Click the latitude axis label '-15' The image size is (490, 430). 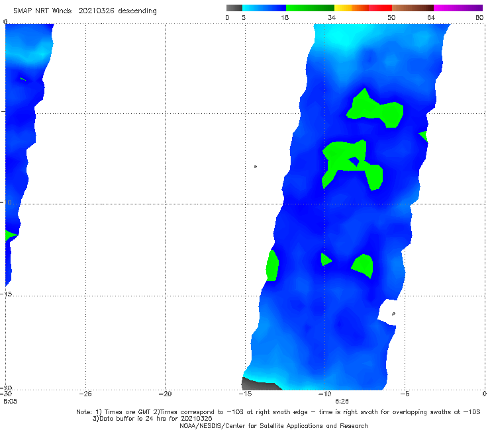(7, 294)
